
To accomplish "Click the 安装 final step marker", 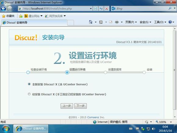I will pos(144,72).
